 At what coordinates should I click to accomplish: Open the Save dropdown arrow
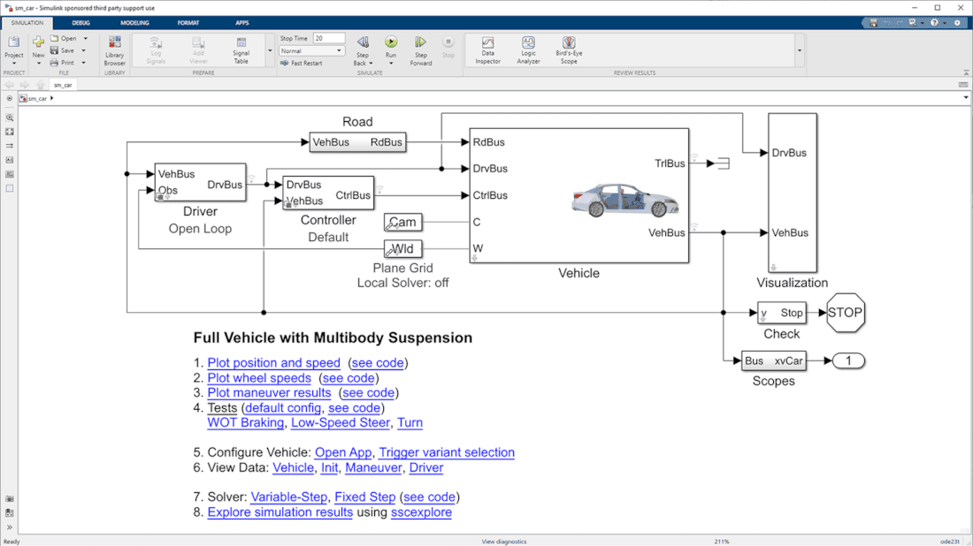click(x=85, y=51)
